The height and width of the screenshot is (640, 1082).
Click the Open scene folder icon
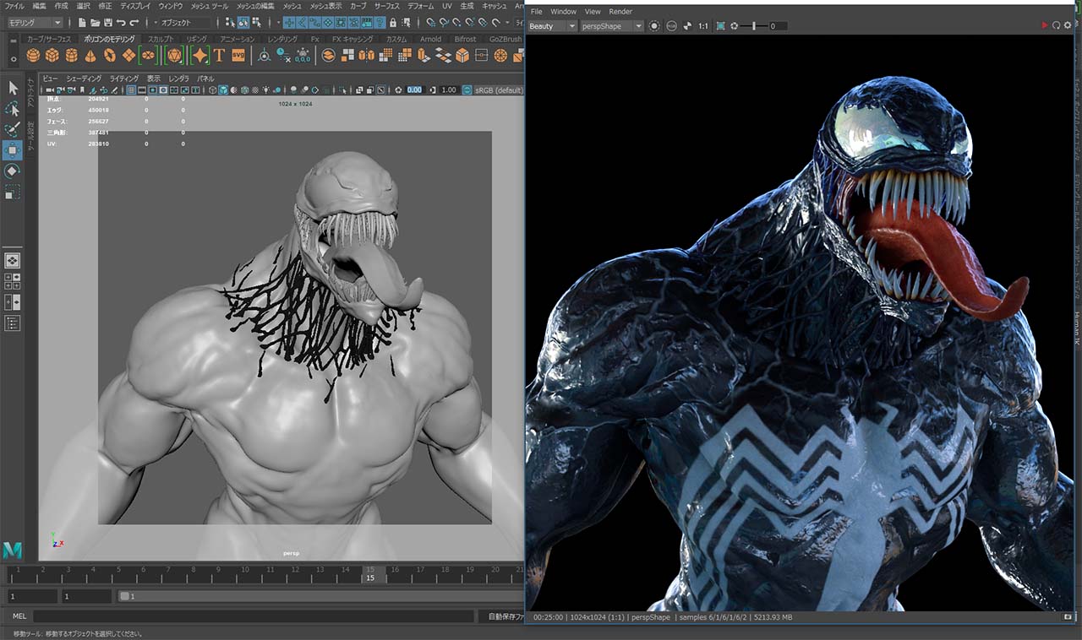click(x=96, y=22)
